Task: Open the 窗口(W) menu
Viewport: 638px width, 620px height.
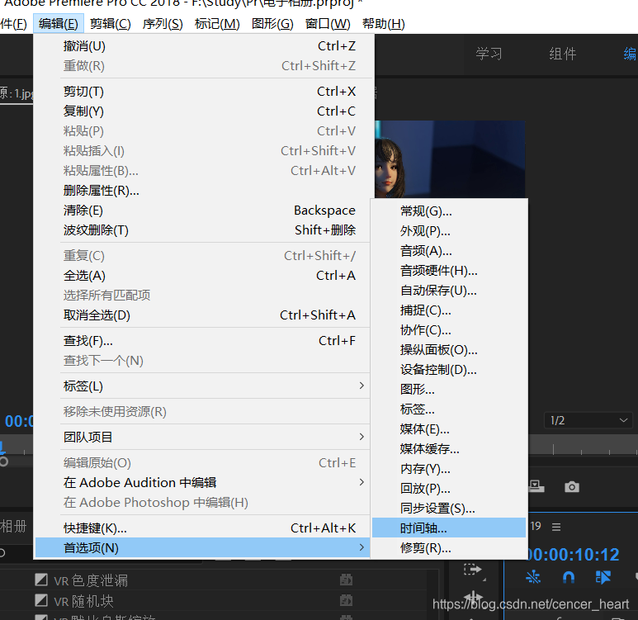Action: point(328,24)
